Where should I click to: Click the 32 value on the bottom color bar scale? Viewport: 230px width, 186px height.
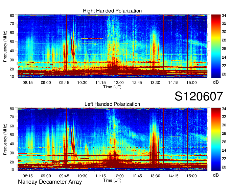click(x=224, y=117)
